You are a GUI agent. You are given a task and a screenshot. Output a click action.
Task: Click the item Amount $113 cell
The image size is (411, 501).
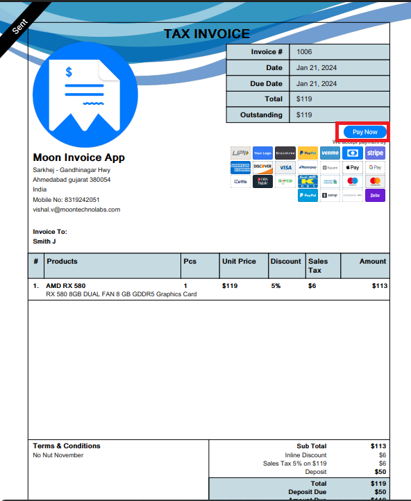380,286
